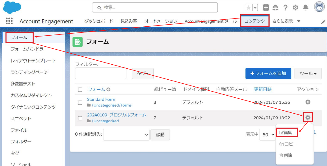Open the user avatar profile menu
The width and height of the screenshot is (327, 166).
pos(319,7)
